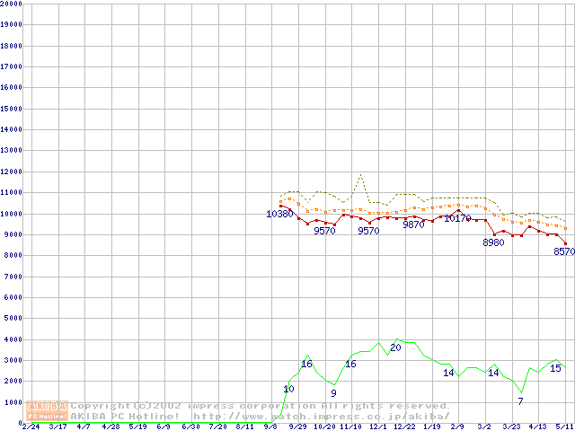Click the 8980 data point label

click(493, 242)
